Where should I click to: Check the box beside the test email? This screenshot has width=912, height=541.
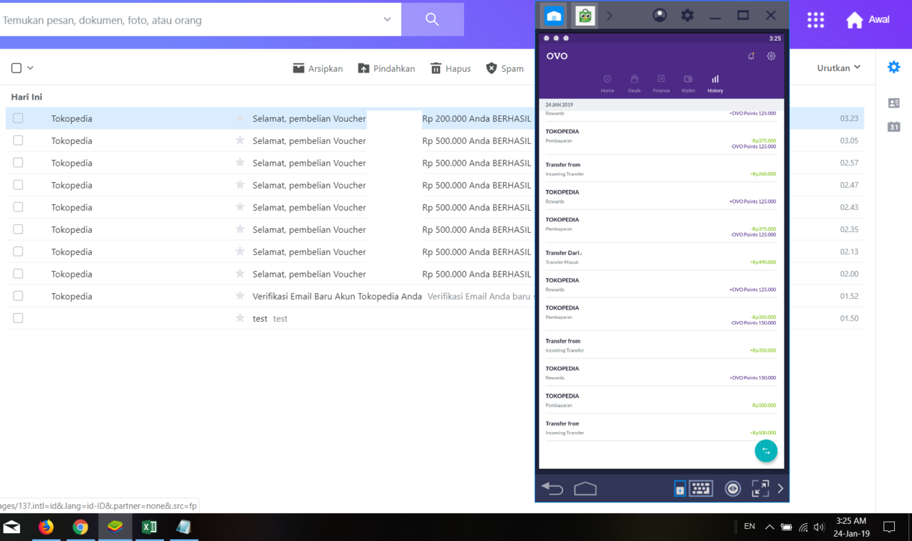pyautogui.click(x=18, y=318)
